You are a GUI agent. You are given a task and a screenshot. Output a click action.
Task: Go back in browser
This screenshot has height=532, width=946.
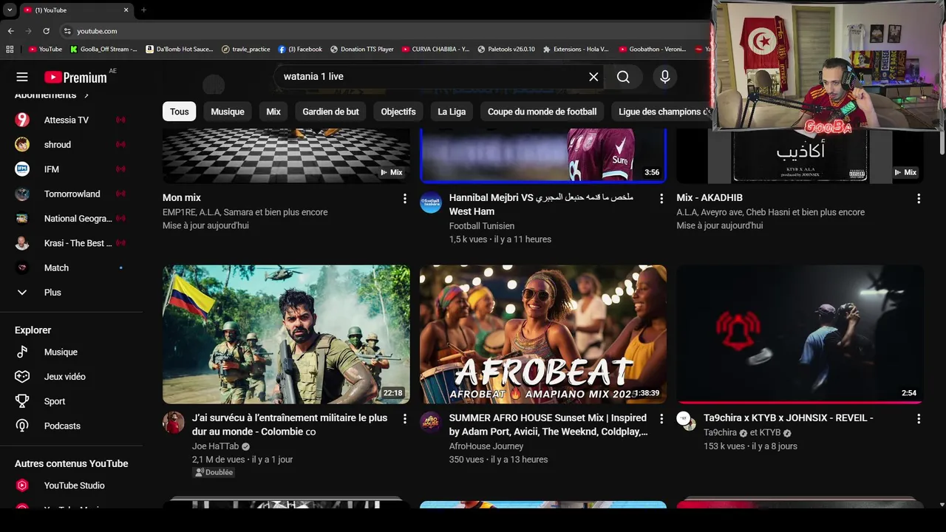(x=10, y=31)
